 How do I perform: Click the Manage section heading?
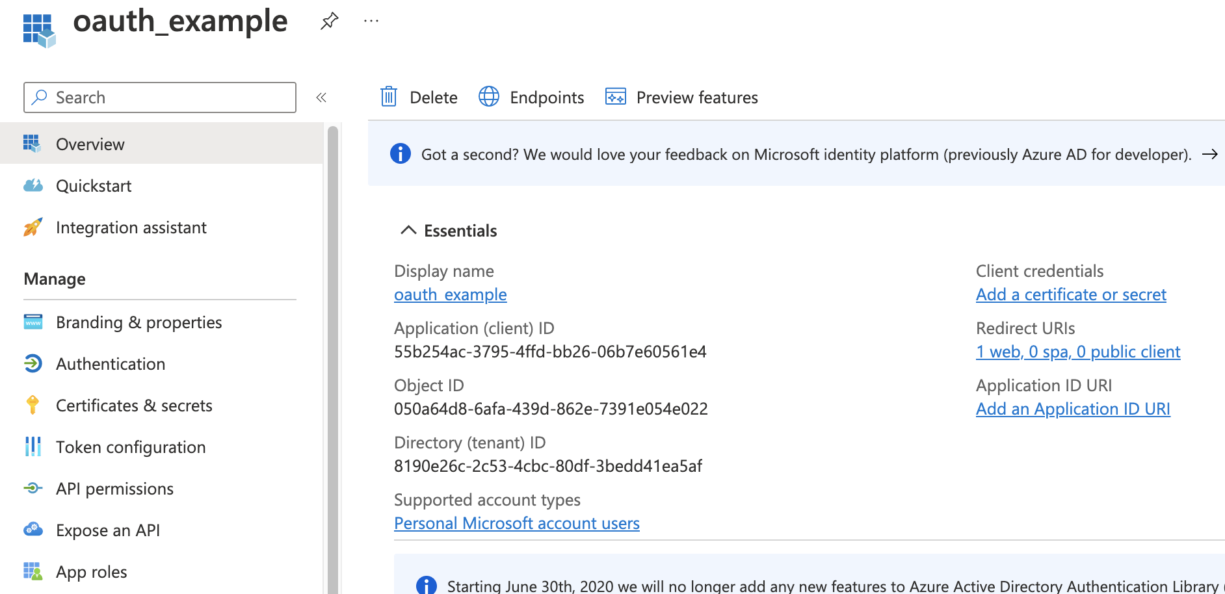click(x=55, y=279)
